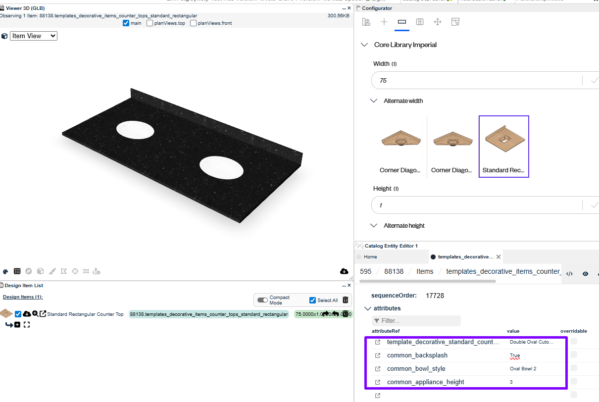The height and width of the screenshot is (402, 599).
Task: Close the templates_decorative tab
Action: [499, 257]
